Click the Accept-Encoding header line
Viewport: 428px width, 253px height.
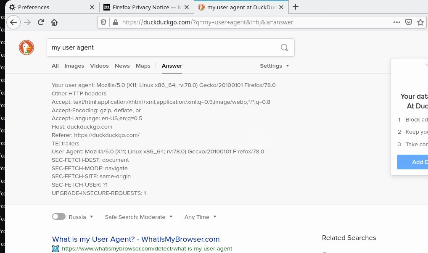point(96,110)
